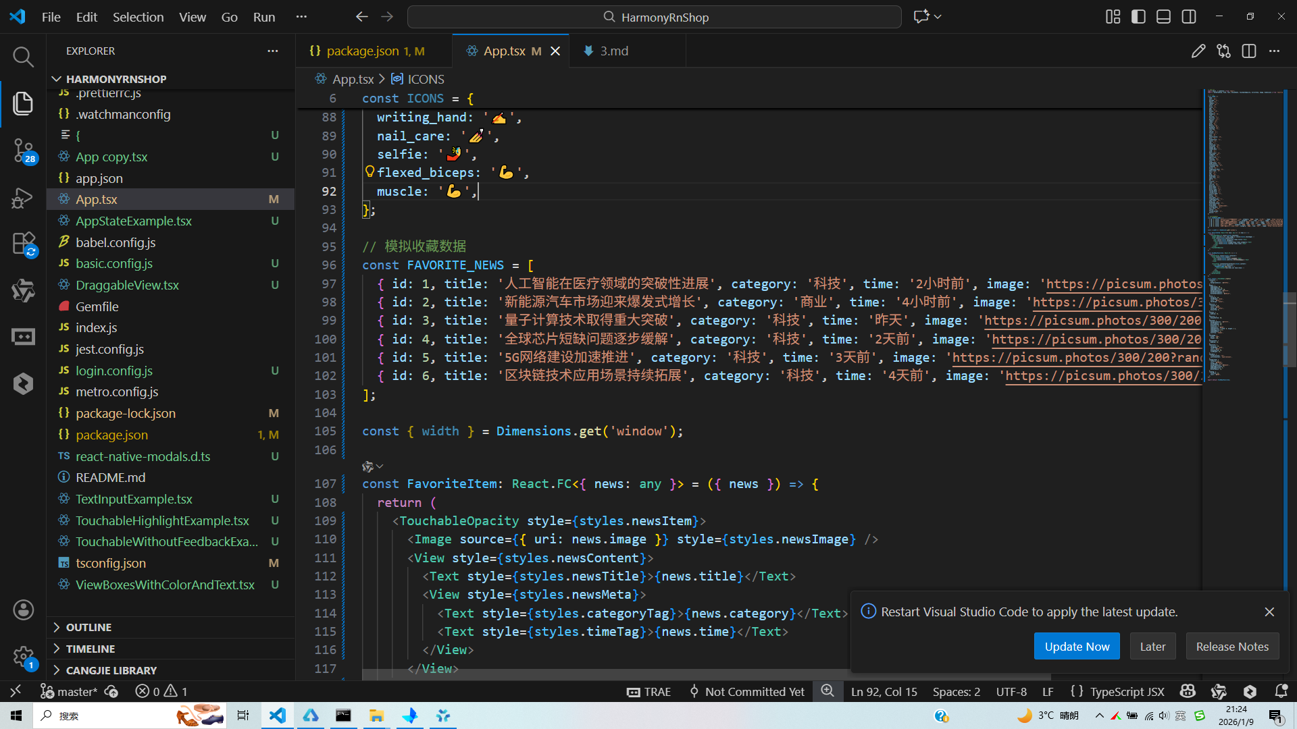Switch to the 3.md tab
This screenshot has height=729, width=1297.
coord(627,51)
